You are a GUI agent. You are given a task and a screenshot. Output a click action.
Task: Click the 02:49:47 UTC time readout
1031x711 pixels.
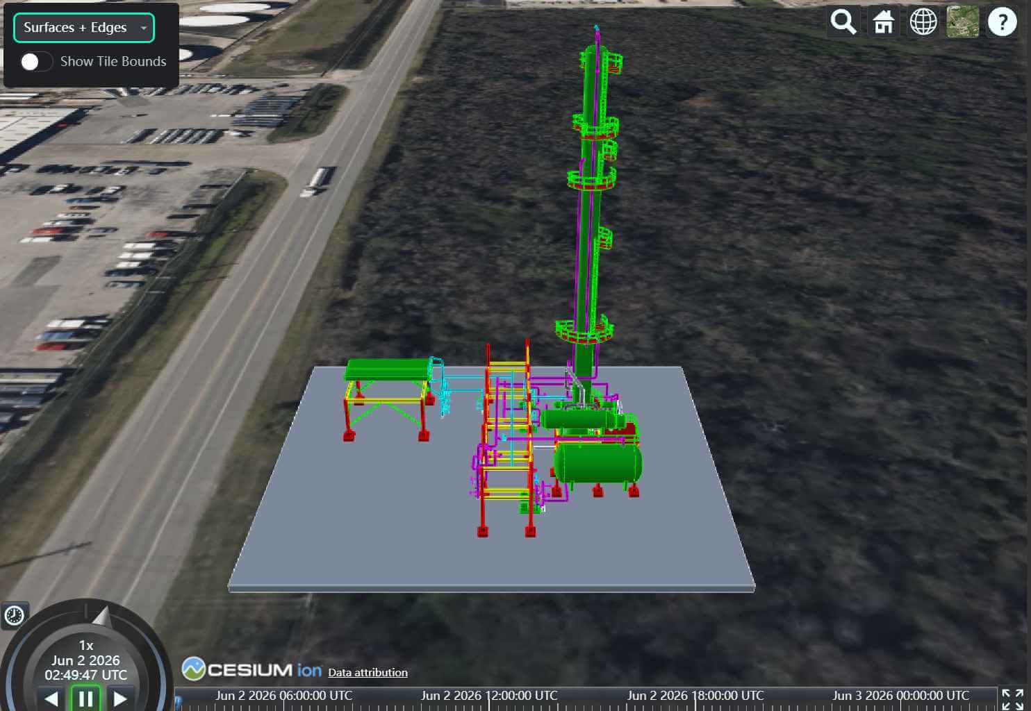pyautogui.click(x=86, y=675)
